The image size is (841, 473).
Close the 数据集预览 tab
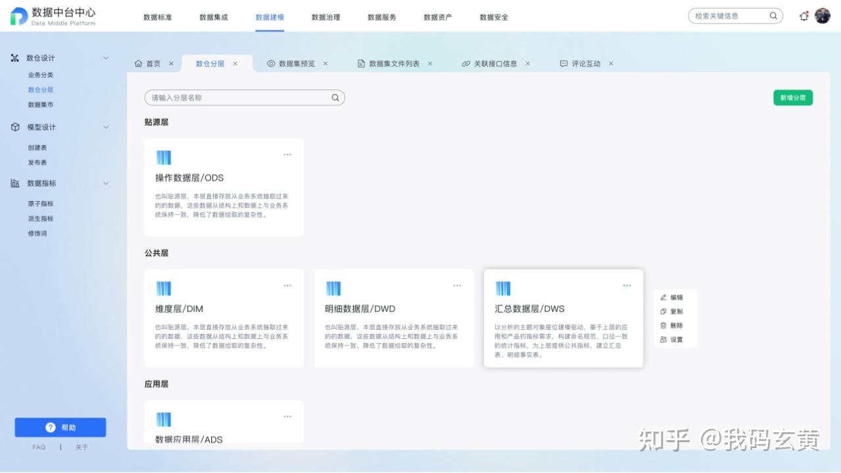325,64
